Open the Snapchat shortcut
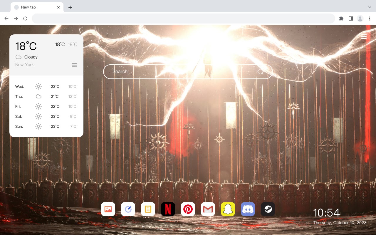 [x=228, y=209]
